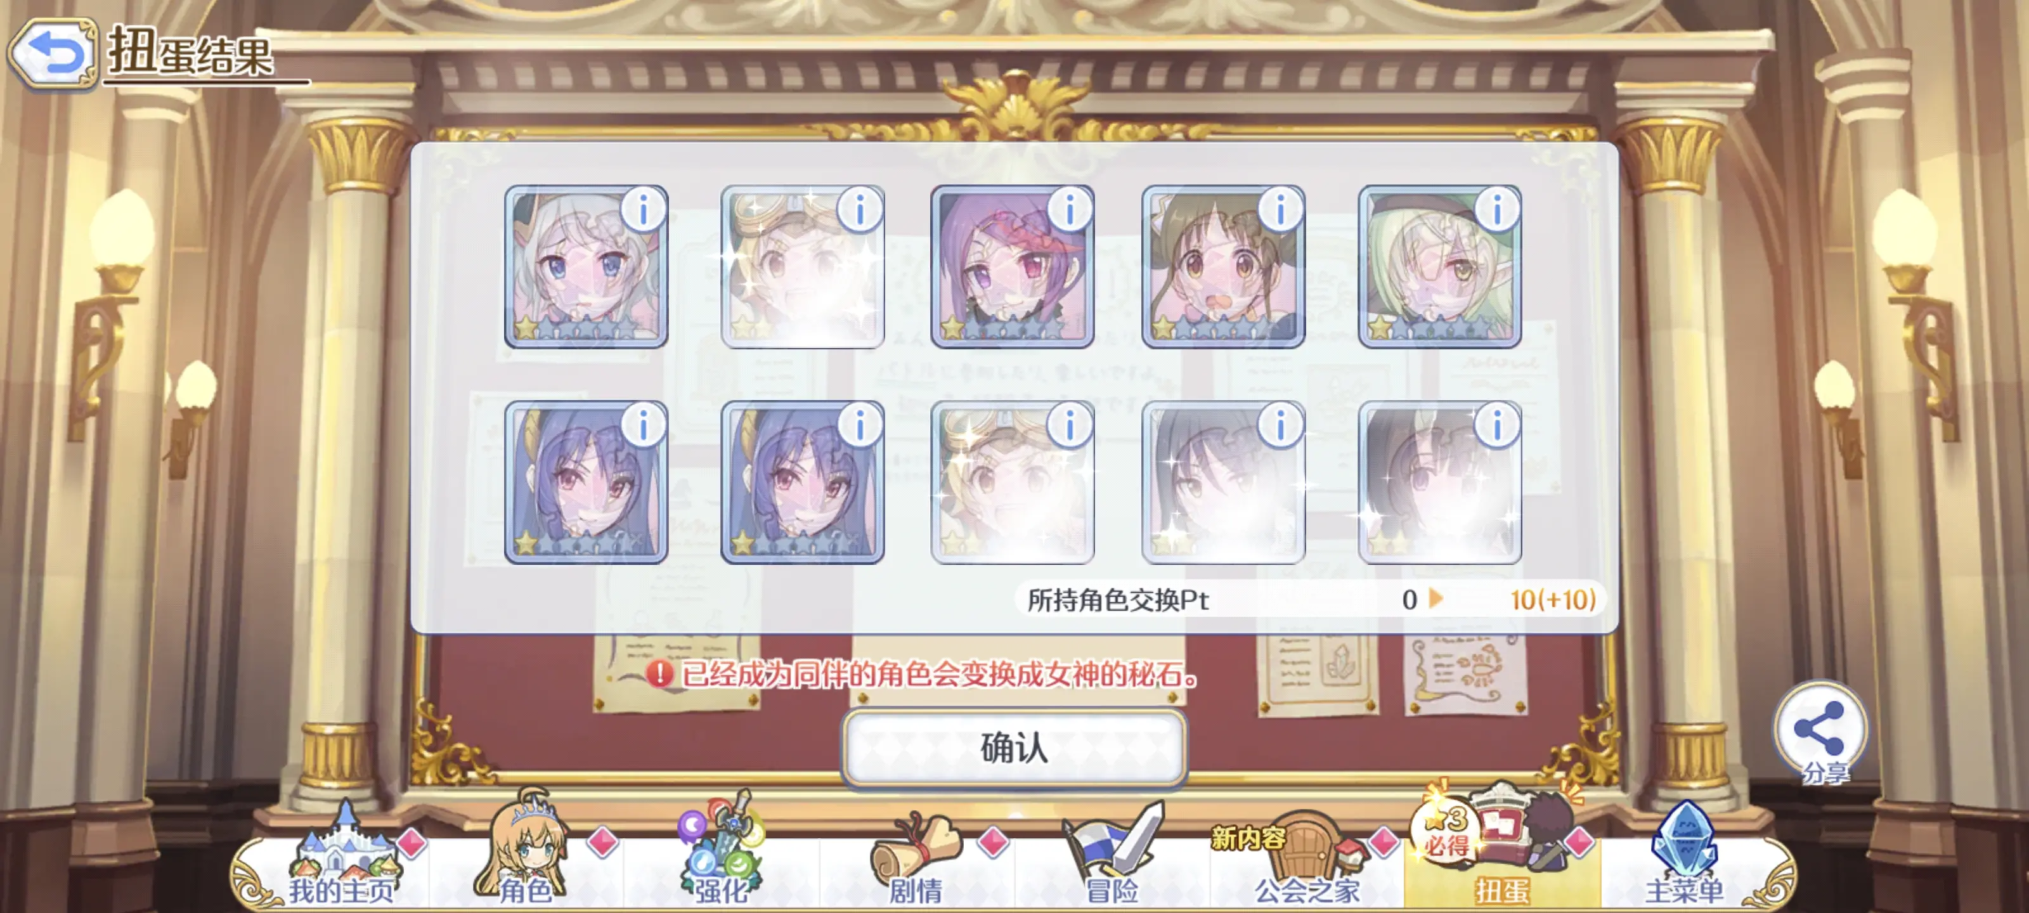
Task: Select the second blue-haired character thumbnail
Action: pyautogui.click(x=803, y=482)
